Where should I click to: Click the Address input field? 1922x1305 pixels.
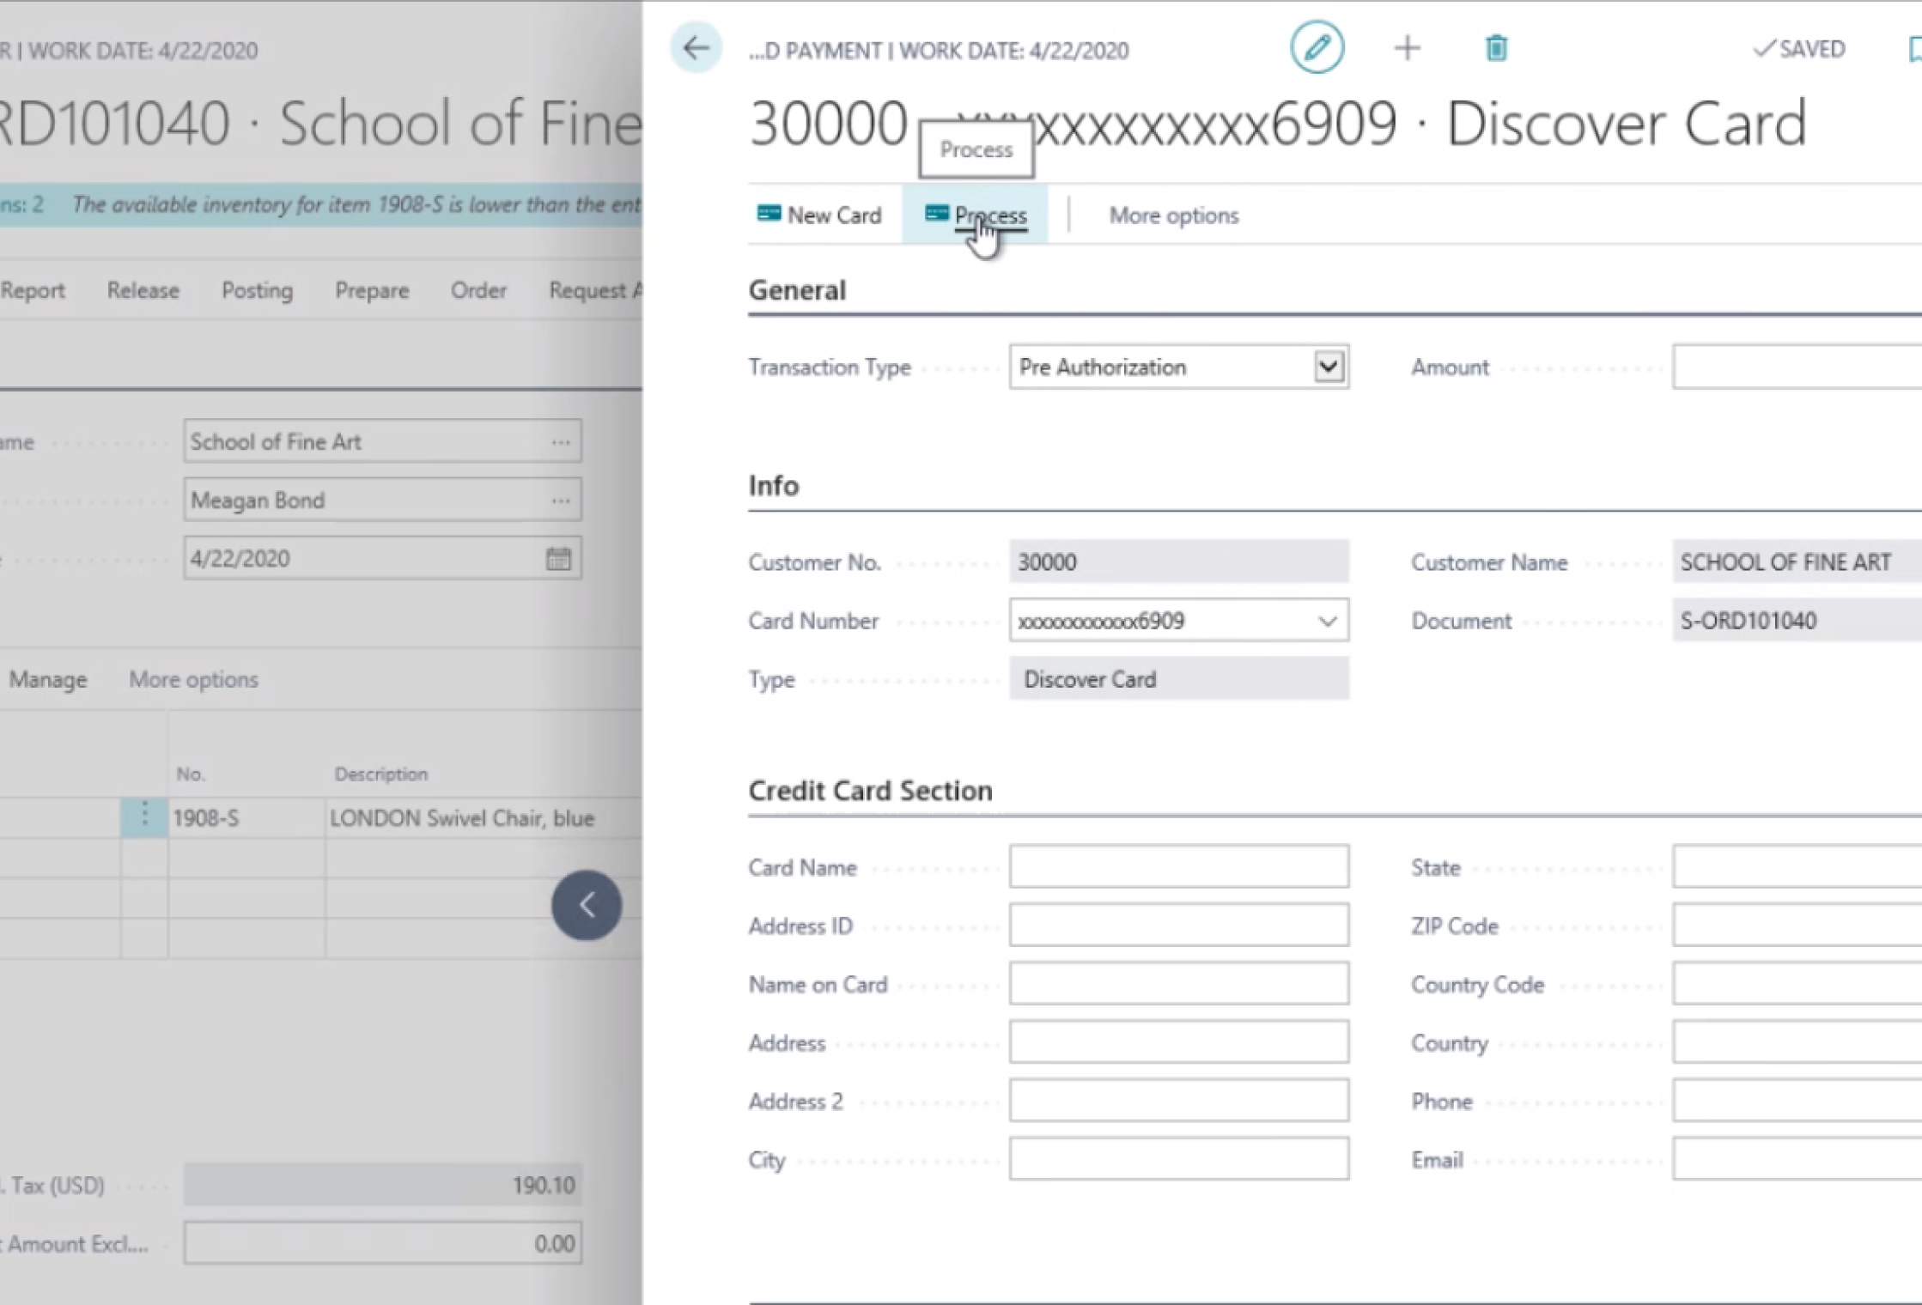[x=1179, y=1041]
